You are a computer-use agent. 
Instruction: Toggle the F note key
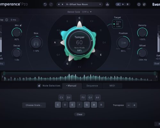click(x=80, y=105)
